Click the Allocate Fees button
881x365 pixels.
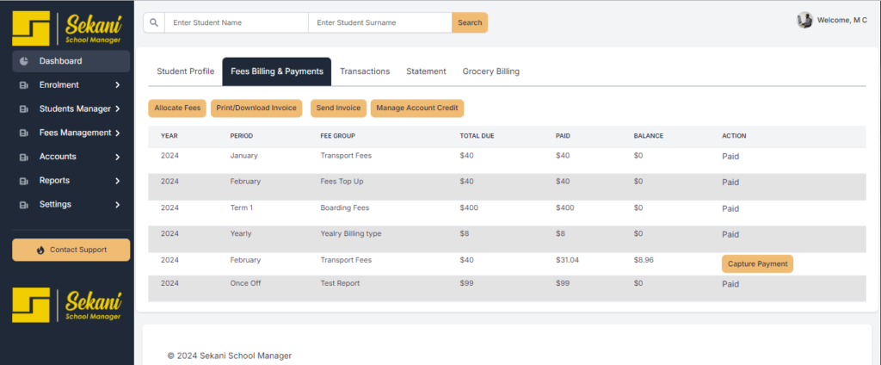point(177,108)
